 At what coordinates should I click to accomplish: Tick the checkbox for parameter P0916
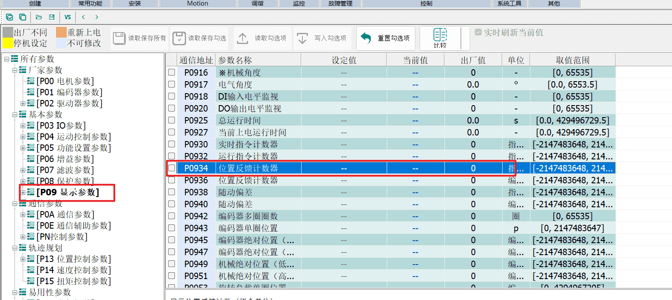pyautogui.click(x=172, y=72)
